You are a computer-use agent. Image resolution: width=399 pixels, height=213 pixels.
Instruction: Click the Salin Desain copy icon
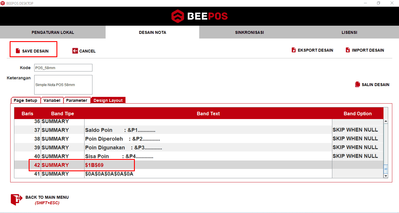click(x=357, y=84)
